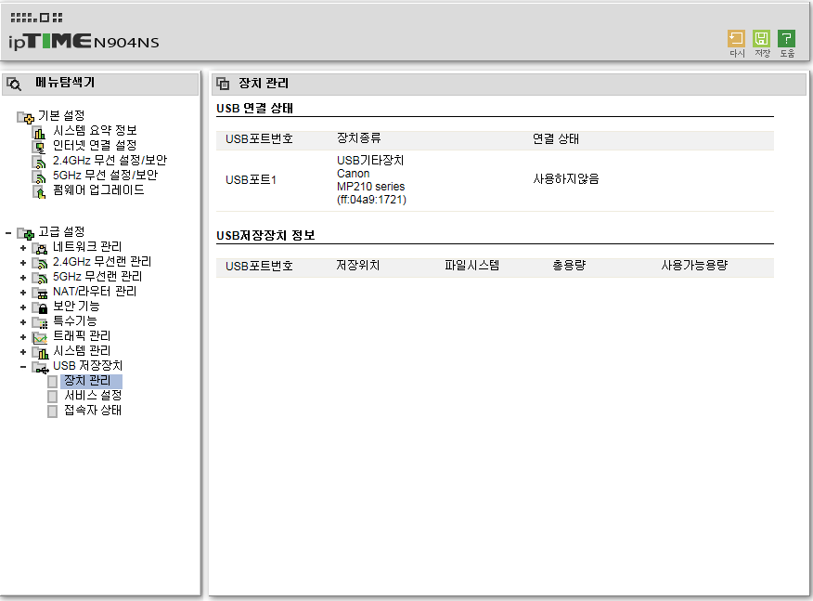Click the USB포트1 cell
Image resolution: width=813 pixels, height=601 pixels.
[251, 180]
